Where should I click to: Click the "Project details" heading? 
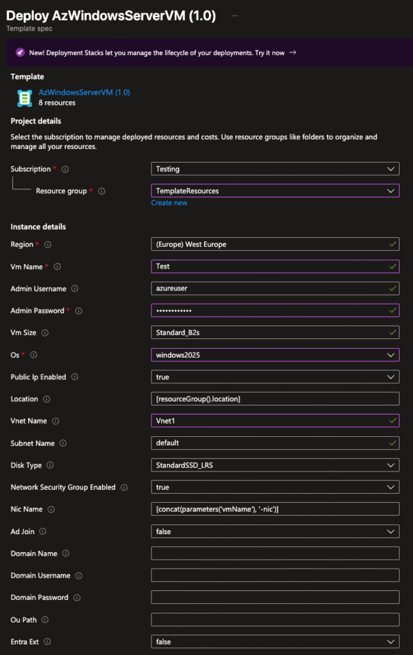click(36, 121)
